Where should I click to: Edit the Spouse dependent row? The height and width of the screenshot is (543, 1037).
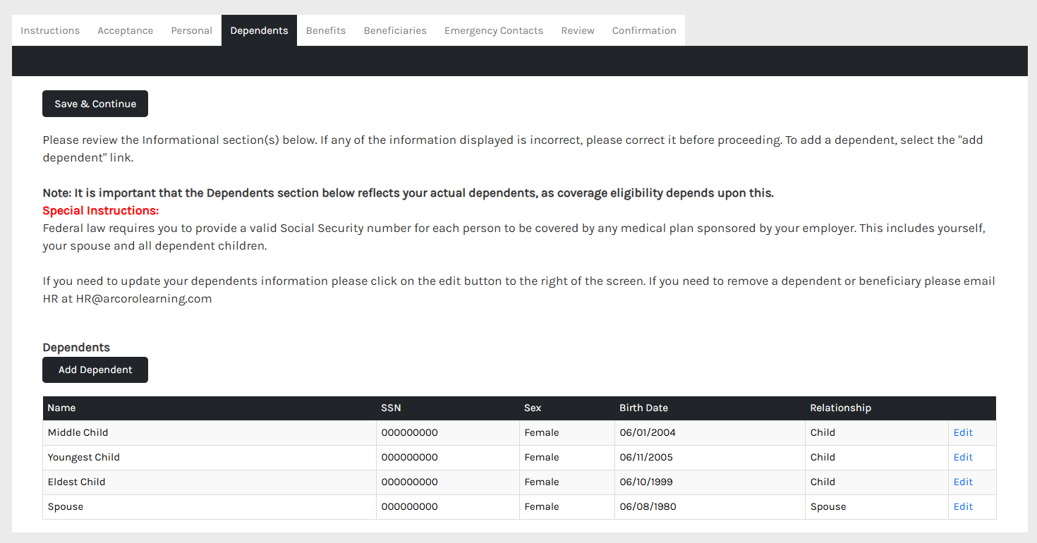click(x=963, y=506)
